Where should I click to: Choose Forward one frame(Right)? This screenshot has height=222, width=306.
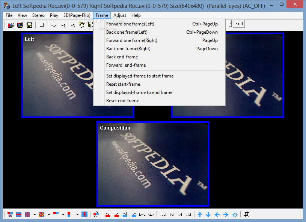(160, 40)
